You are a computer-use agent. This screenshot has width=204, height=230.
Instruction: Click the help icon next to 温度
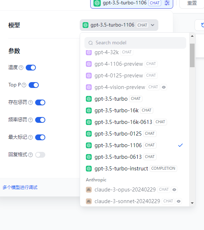pos(21,68)
